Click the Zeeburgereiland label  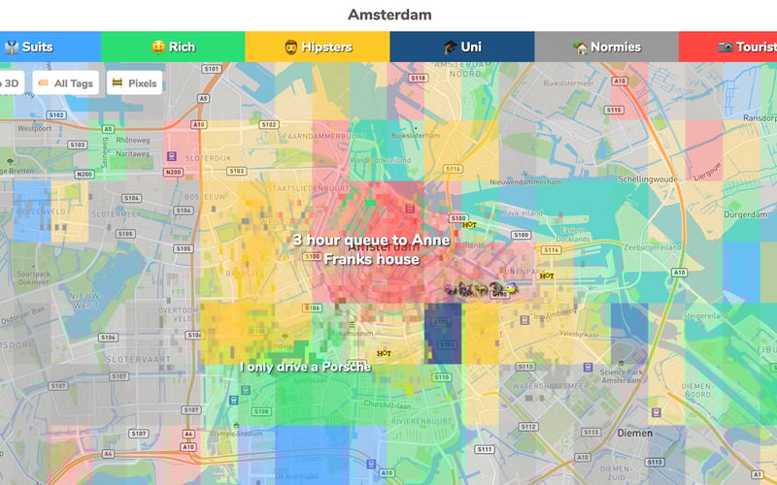pos(652,247)
